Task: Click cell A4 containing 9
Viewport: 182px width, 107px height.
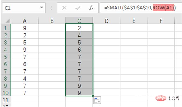Action: pos(25,49)
